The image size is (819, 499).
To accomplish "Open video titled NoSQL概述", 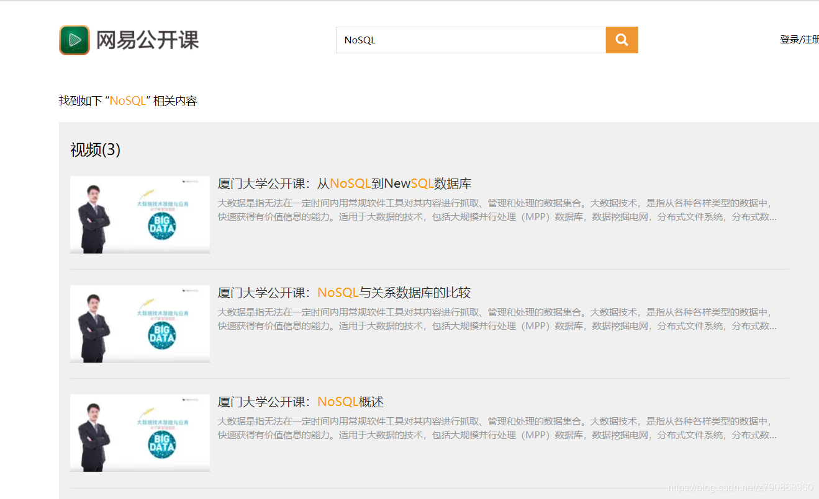I will pos(301,402).
